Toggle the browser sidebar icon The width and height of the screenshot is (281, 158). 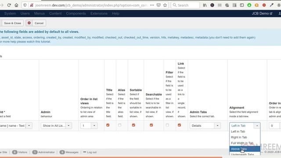pyautogui.click(x=242, y=5)
